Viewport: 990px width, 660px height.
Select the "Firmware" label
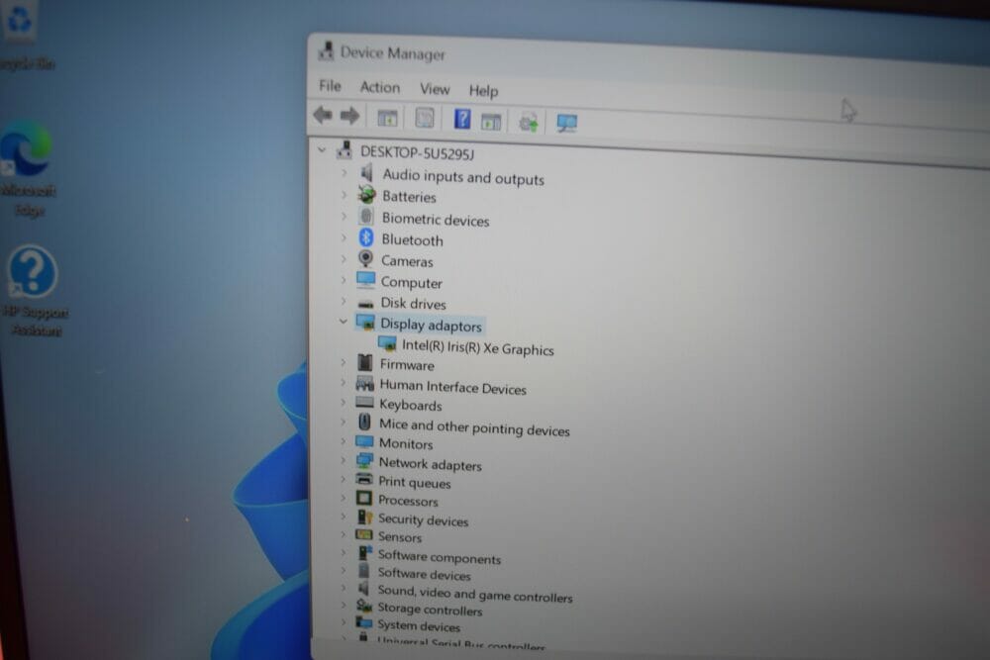(x=407, y=365)
